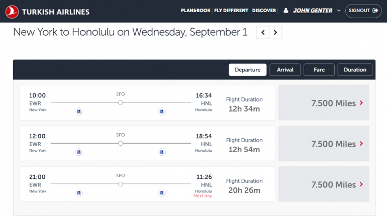
Task: Sort flights by Arrival
Action: 285,70
